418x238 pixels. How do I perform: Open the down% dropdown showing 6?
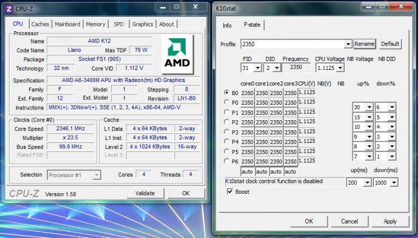tap(392, 107)
